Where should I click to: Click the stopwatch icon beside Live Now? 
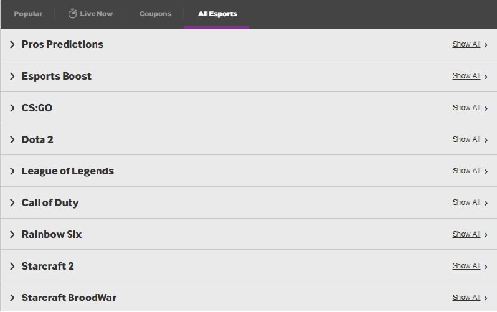pos(73,13)
